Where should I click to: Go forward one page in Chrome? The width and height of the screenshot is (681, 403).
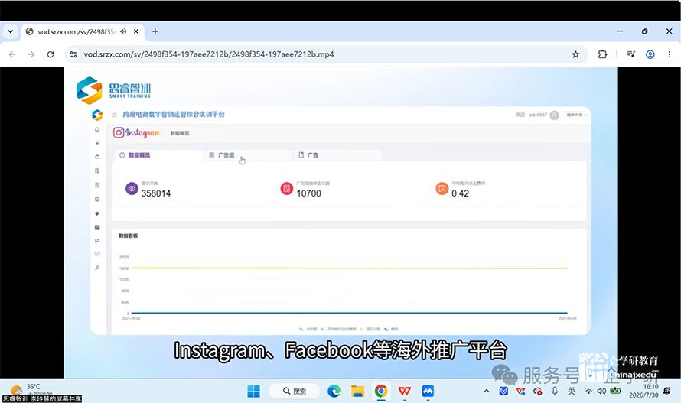[31, 54]
